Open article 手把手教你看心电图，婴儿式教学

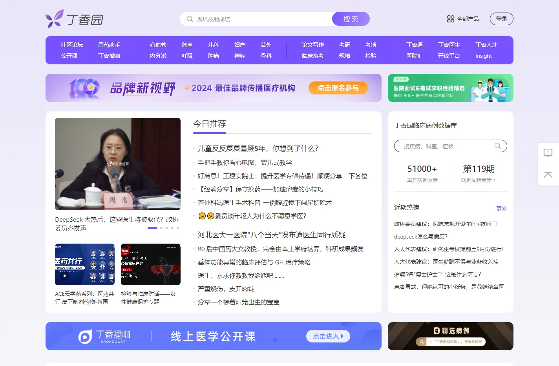coord(245,162)
